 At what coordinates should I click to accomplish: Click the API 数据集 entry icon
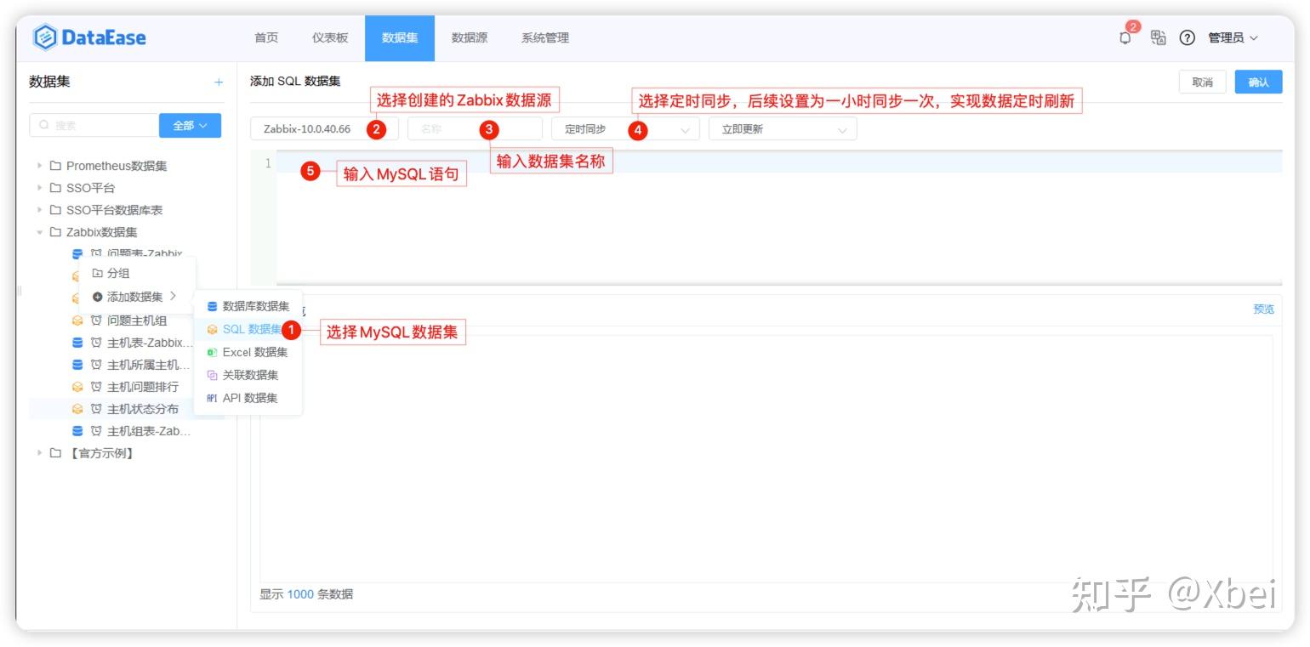pos(212,398)
